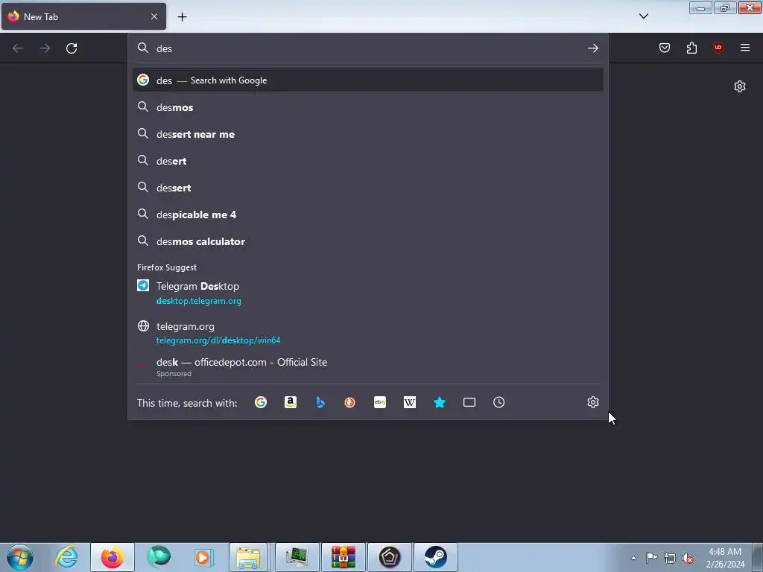Open search settings gear in dropdown

click(x=592, y=402)
